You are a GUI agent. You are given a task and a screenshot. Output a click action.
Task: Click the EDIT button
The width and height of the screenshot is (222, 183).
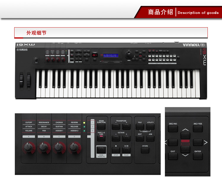click(x=140, y=138)
